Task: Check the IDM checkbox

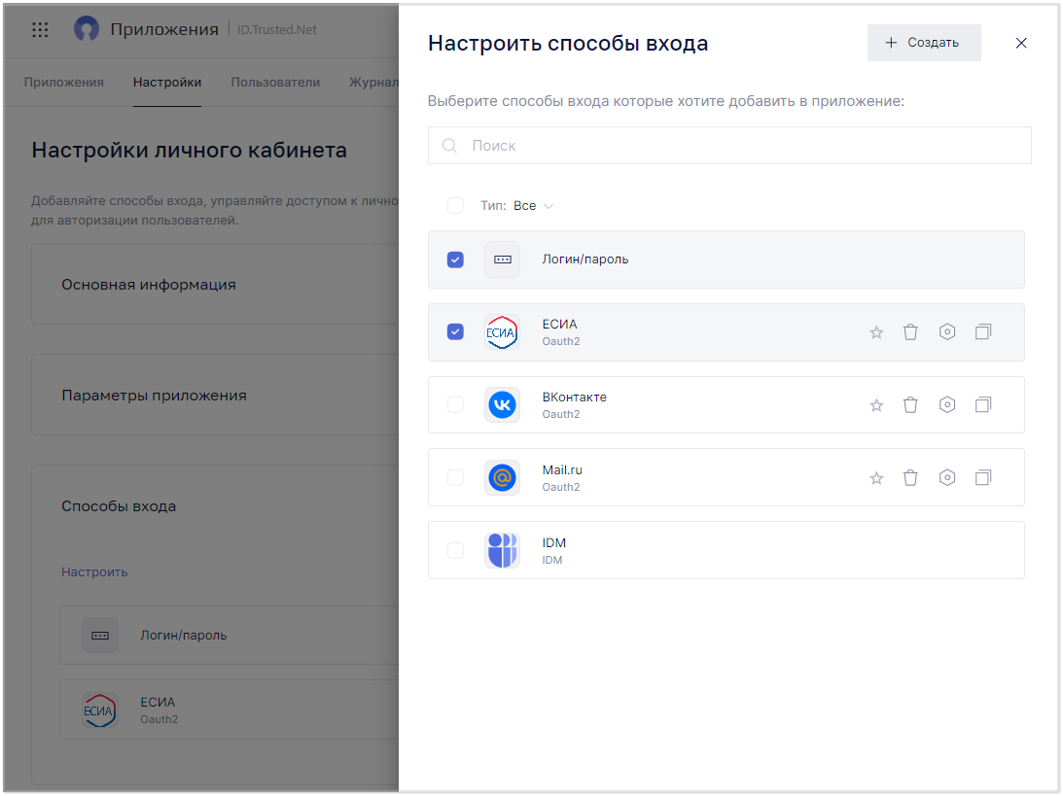Action: (x=455, y=550)
